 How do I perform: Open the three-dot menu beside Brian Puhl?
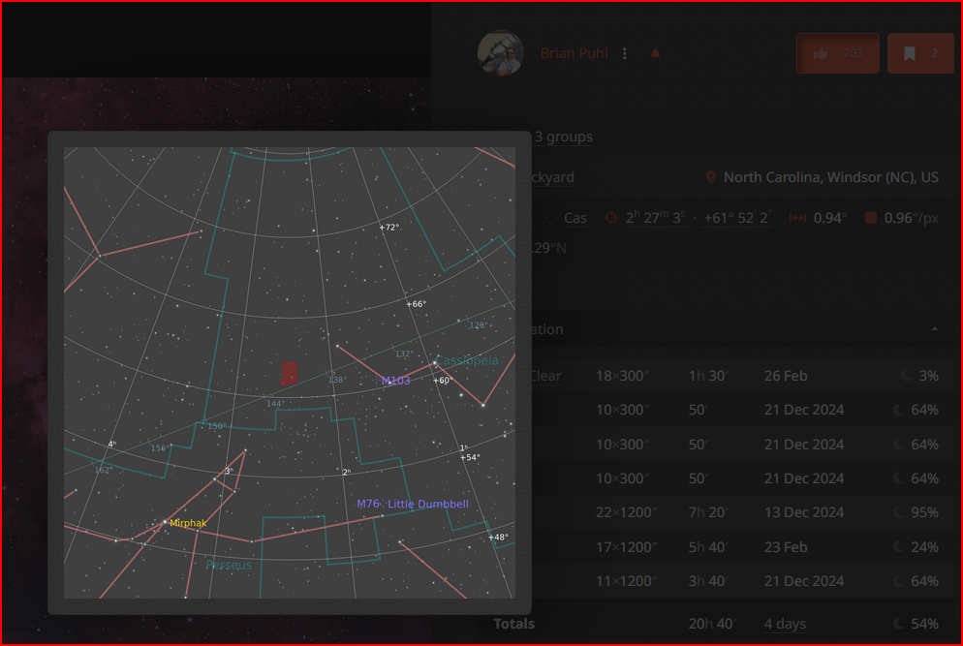(x=625, y=53)
